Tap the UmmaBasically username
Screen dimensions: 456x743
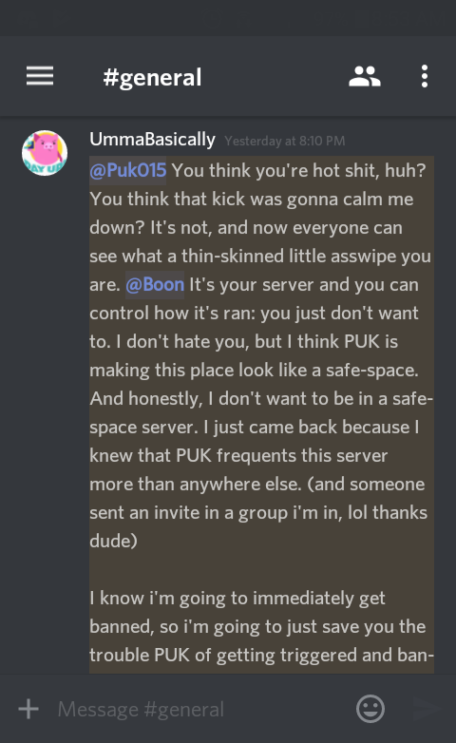pos(152,140)
